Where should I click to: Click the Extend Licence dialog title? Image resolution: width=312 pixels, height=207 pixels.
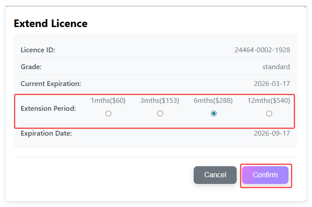[51, 23]
